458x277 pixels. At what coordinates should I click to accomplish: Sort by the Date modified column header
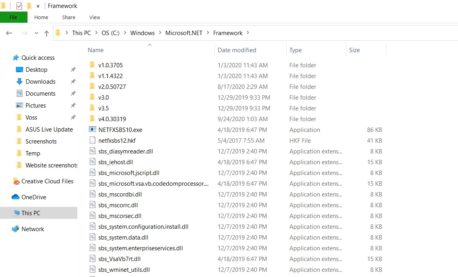[237, 50]
